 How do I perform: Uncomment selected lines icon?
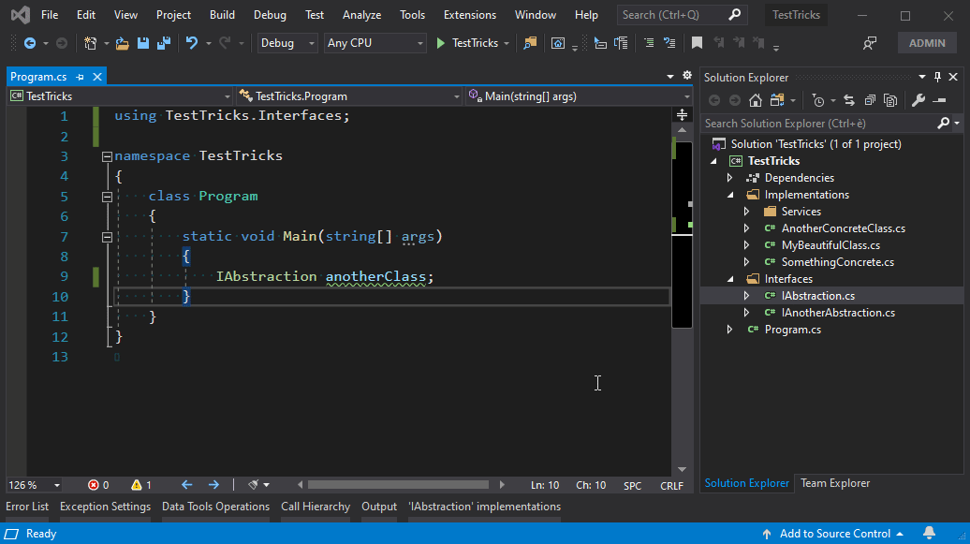(x=669, y=43)
